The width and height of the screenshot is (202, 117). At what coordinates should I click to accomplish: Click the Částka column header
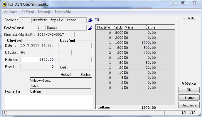(x=145, y=27)
